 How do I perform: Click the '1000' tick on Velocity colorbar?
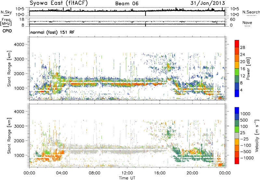point(245,114)
